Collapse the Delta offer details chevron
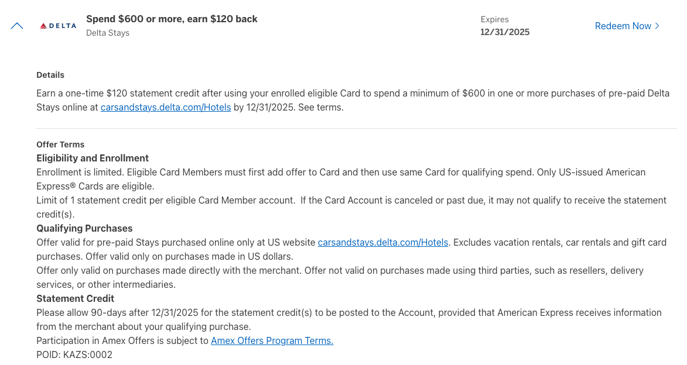 click(17, 26)
